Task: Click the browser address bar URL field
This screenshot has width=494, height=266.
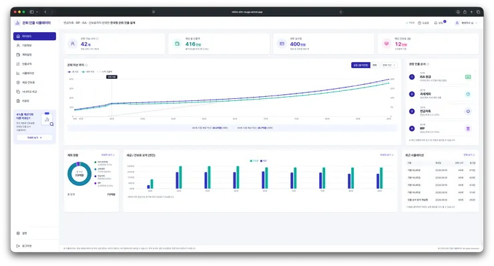Action: click(x=247, y=12)
